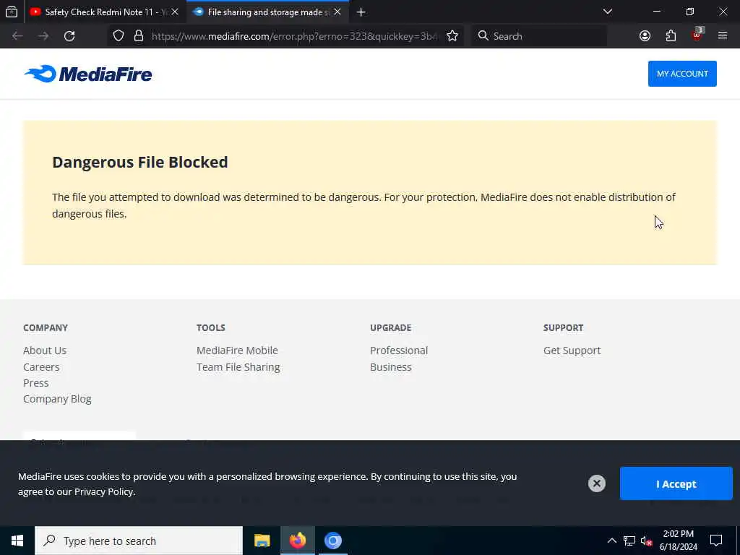Screen dimensions: 740x555
Task: Open tracking protection shield icon
Action: coord(119,36)
